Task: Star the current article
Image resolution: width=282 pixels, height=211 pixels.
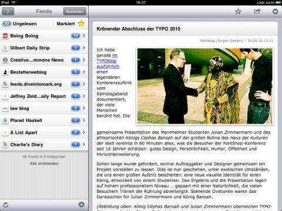Action: (x=238, y=12)
